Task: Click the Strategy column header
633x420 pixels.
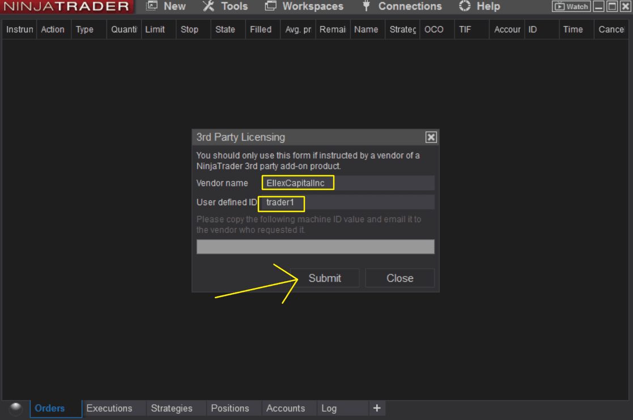Action: click(402, 29)
